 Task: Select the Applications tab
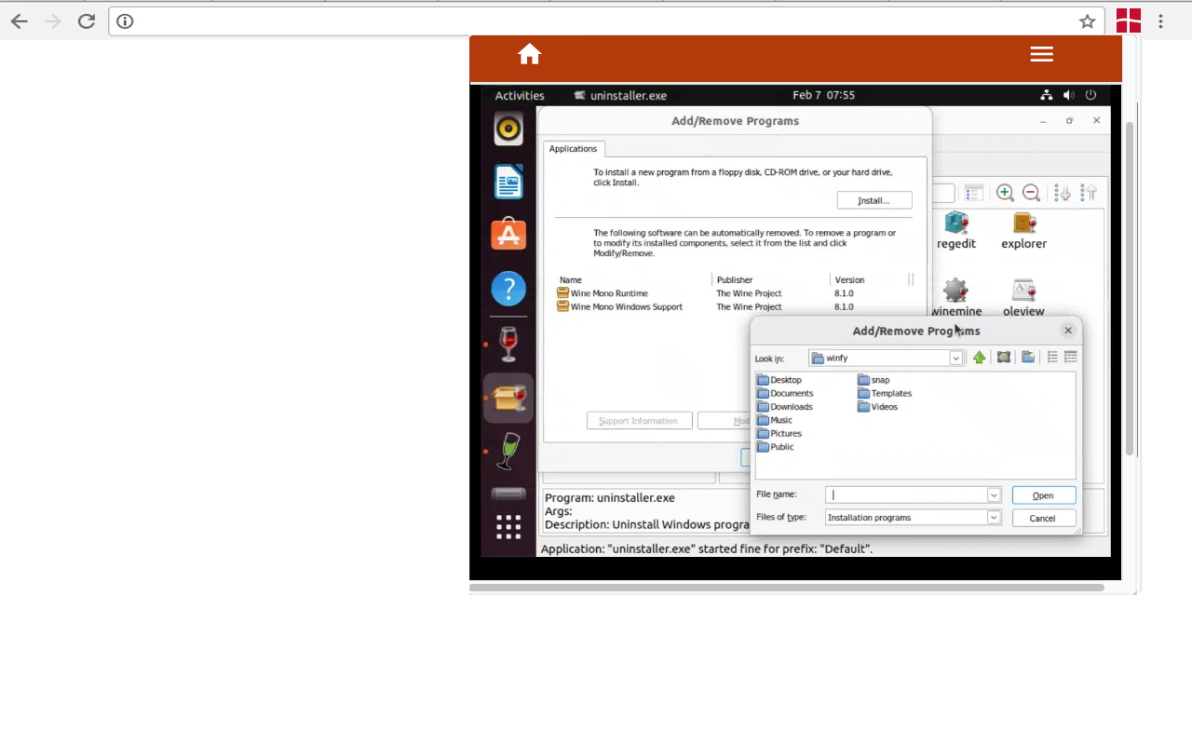click(x=573, y=149)
